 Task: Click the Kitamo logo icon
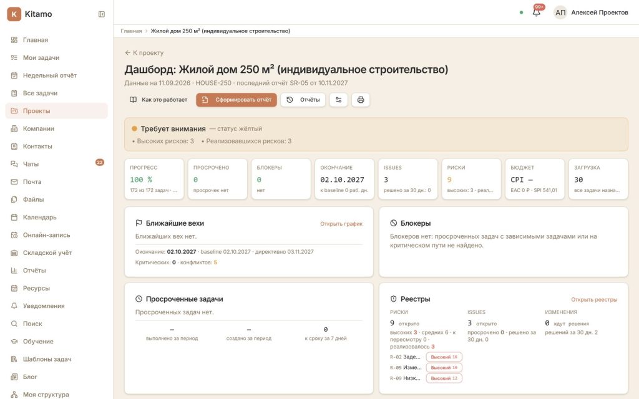14,14
